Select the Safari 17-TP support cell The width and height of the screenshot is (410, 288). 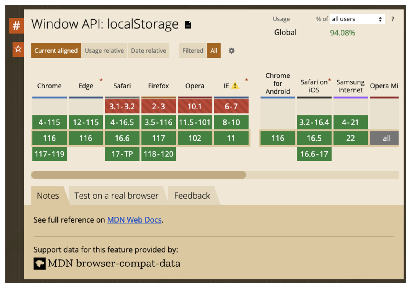point(122,154)
